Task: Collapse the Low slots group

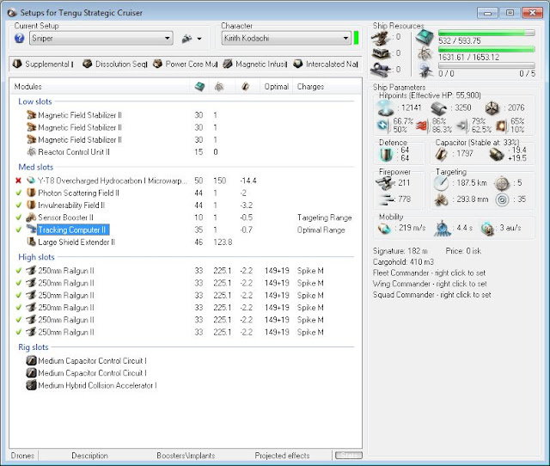Action: click(35, 101)
